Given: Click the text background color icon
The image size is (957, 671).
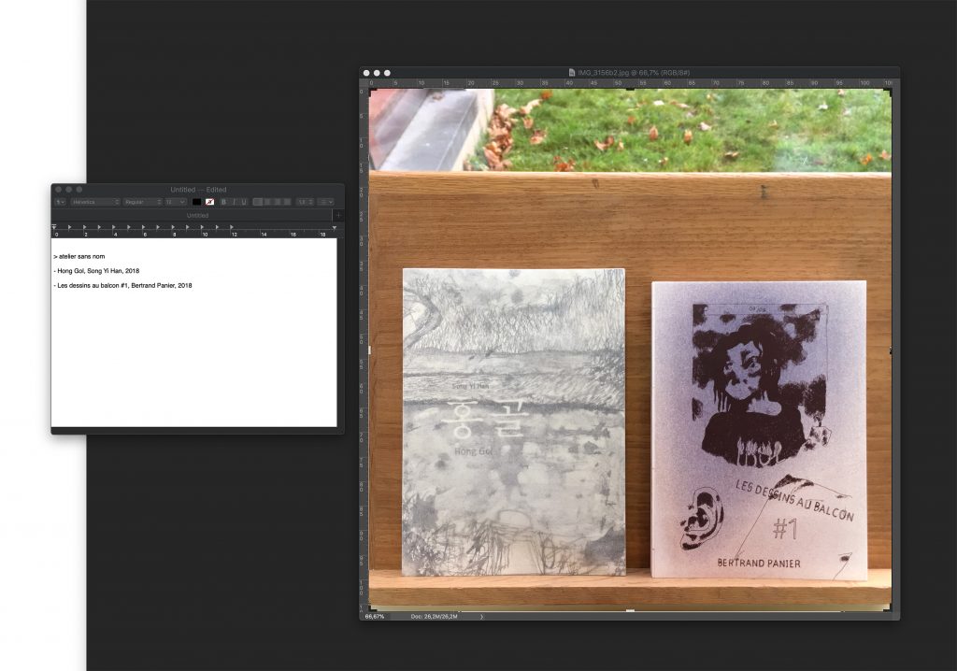Looking at the screenshot, I should click(210, 202).
